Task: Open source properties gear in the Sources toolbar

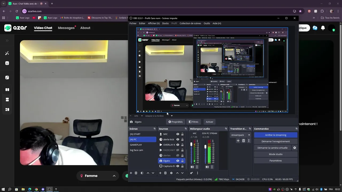Action: tap(171, 173)
